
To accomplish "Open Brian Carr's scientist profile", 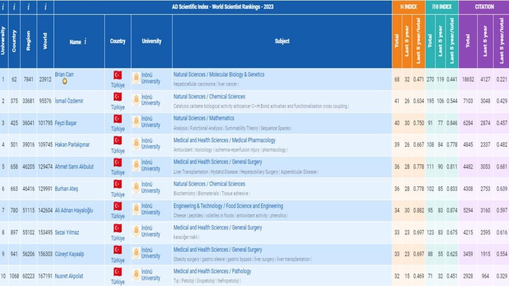I will click(x=64, y=75).
